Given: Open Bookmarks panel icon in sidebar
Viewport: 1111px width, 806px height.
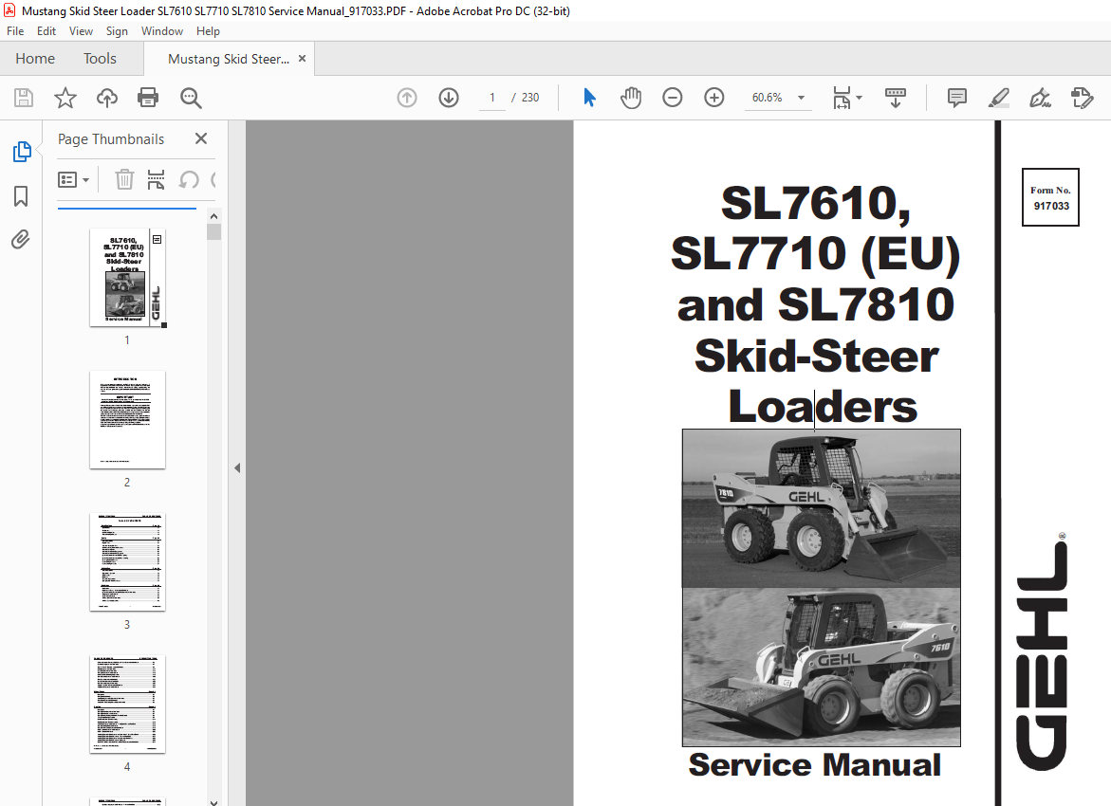Looking at the screenshot, I should 21,196.
